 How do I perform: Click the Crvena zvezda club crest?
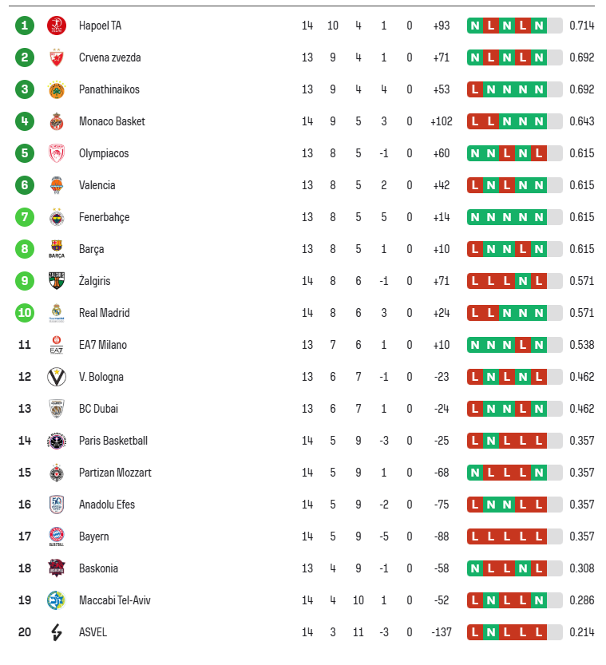point(57,57)
